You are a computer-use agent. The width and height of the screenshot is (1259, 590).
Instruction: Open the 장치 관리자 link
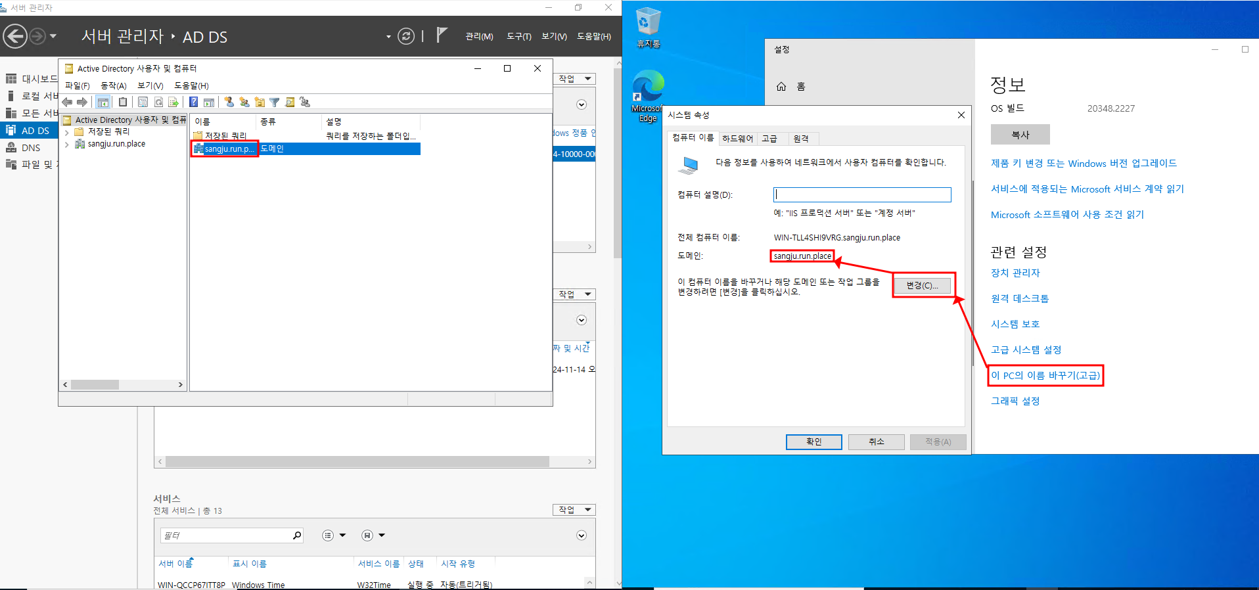pyautogui.click(x=1015, y=273)
